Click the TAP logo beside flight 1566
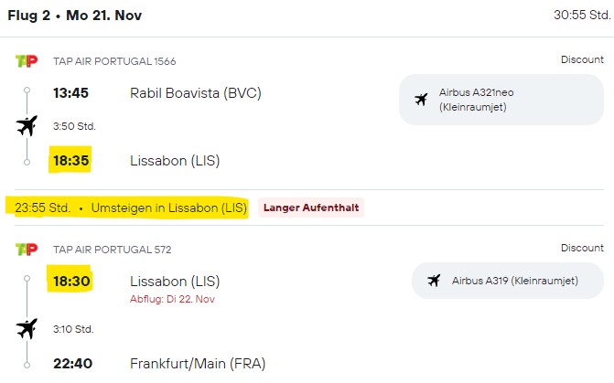 coord(27,61)
